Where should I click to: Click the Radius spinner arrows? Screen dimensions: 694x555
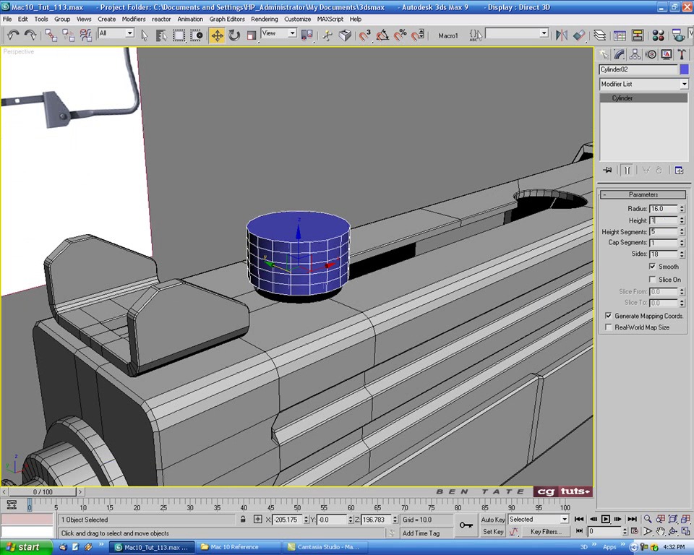point(682,208)
